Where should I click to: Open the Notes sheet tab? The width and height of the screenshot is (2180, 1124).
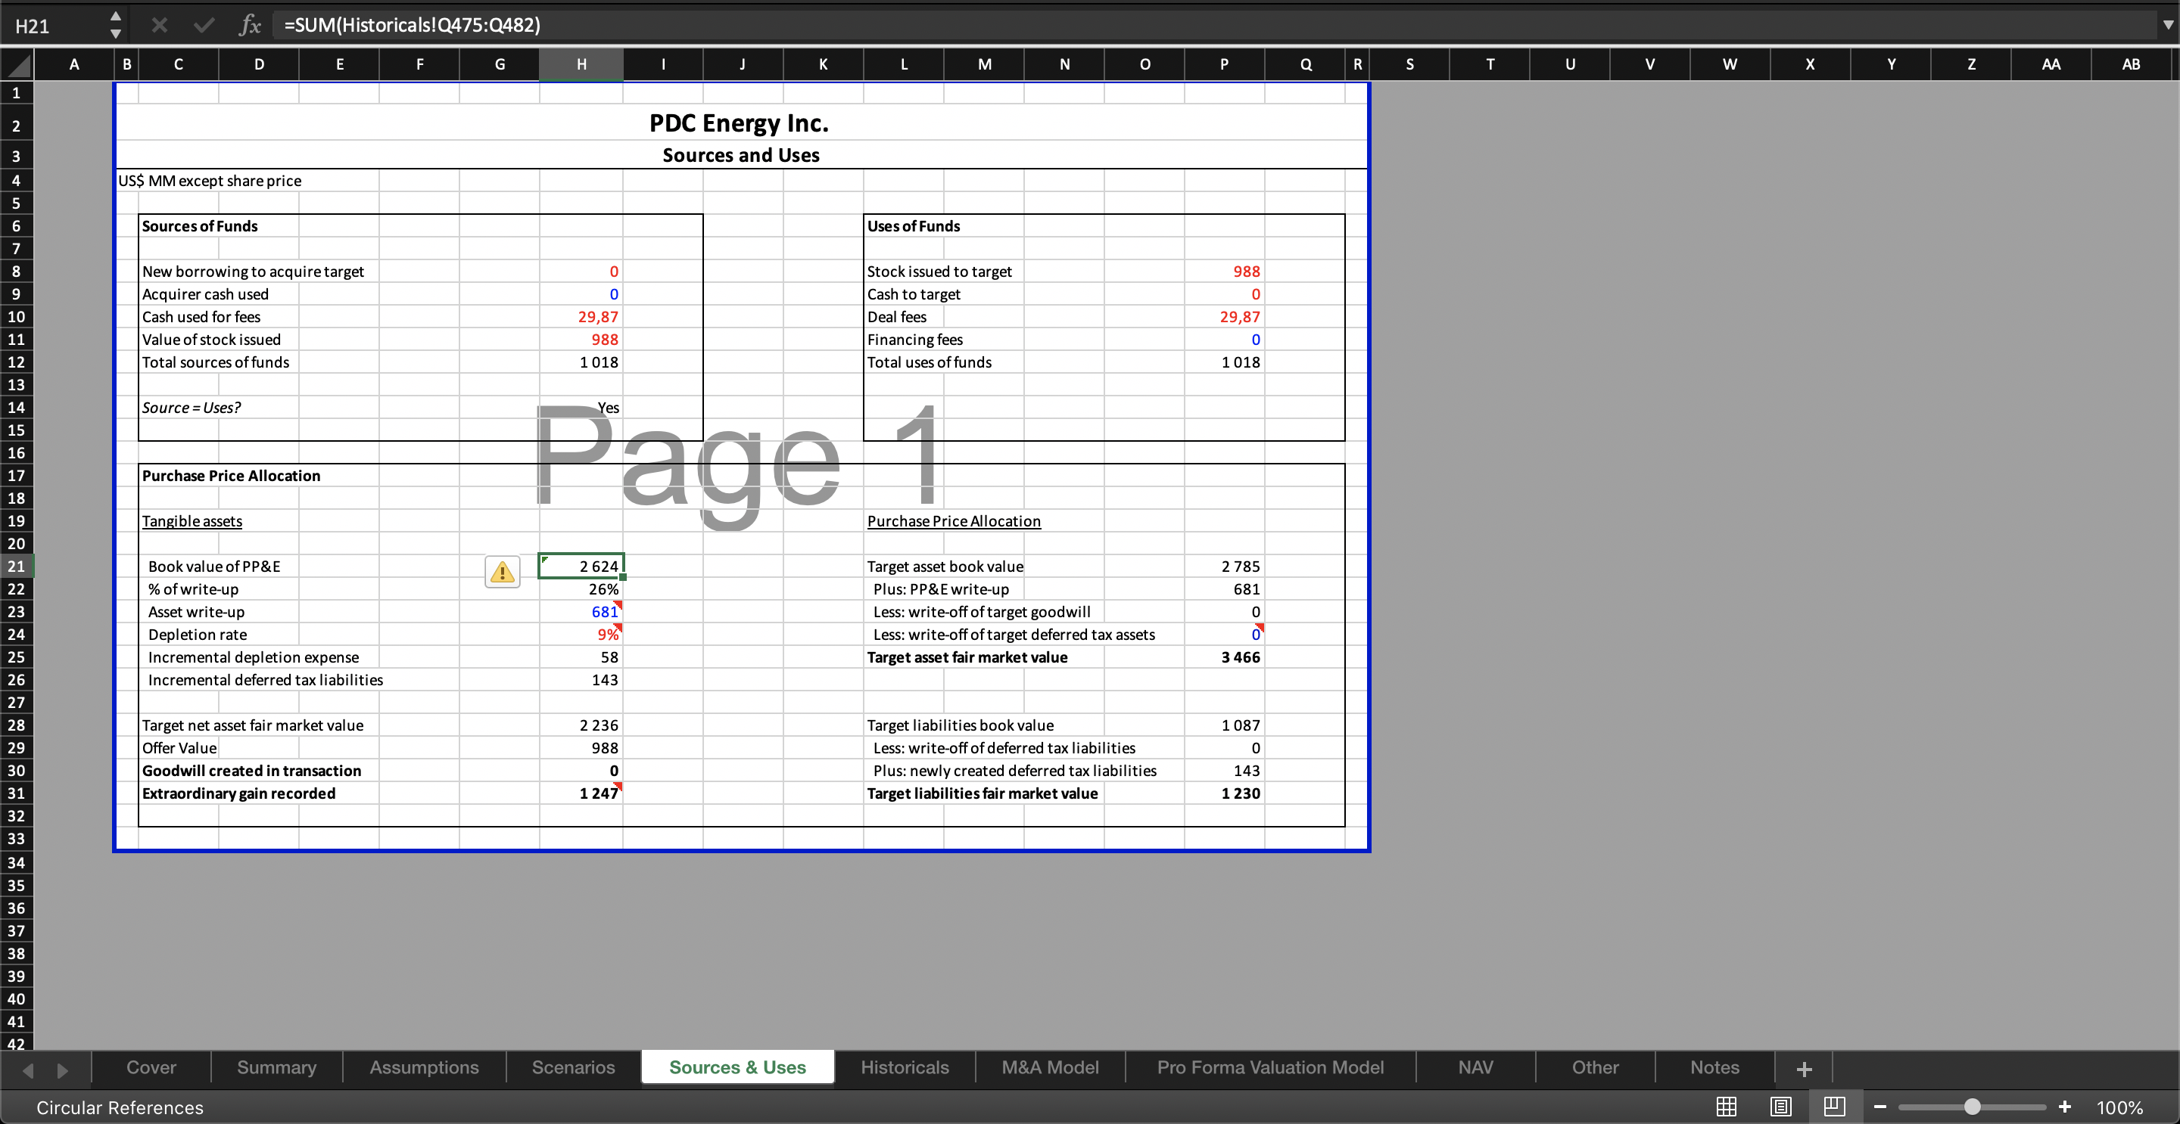[x=1714, y=1067]
